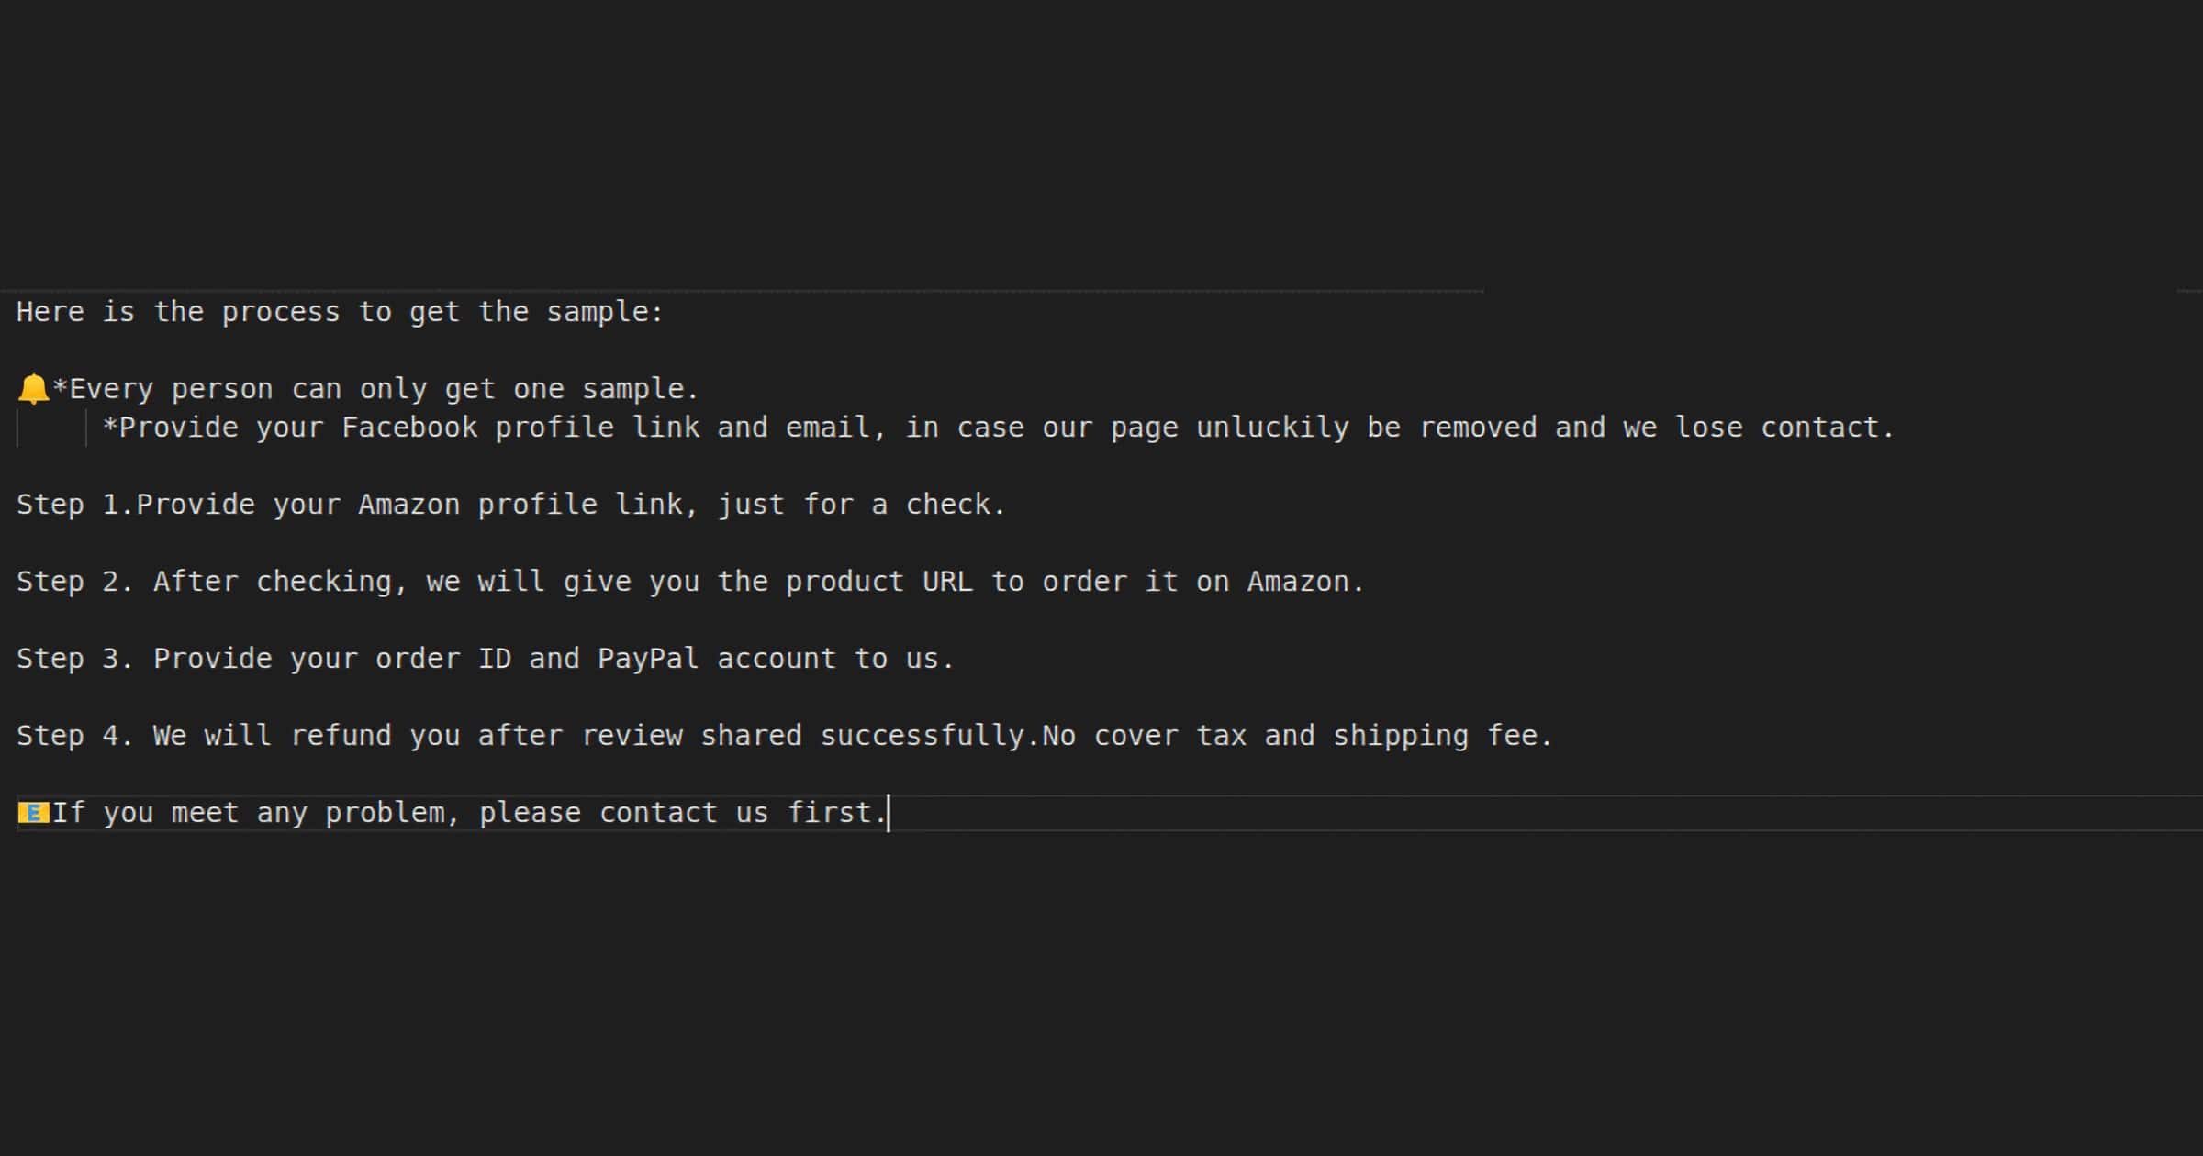The width and height of the screenshot is (2203, 1156).
Task: Click the word "shipping" in Step 4
Action: tap(1401, 736)
